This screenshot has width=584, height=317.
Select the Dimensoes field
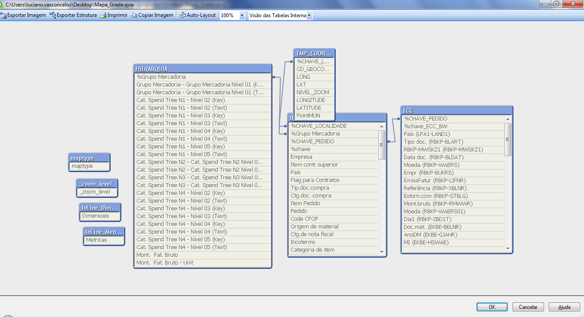[100, 216]
